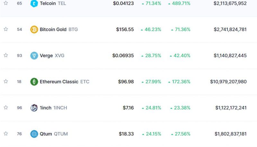Toggle watchlist star for Verge
Screen dimensions: 257x147
[6, 55]
